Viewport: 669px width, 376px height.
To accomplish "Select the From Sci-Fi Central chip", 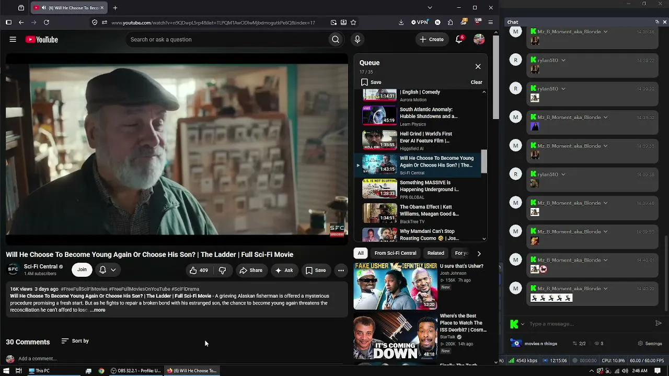I will click(395, 253).
